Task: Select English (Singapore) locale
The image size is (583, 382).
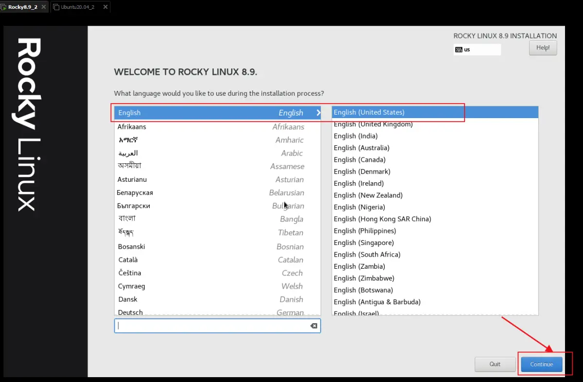Action: [435, 243]
